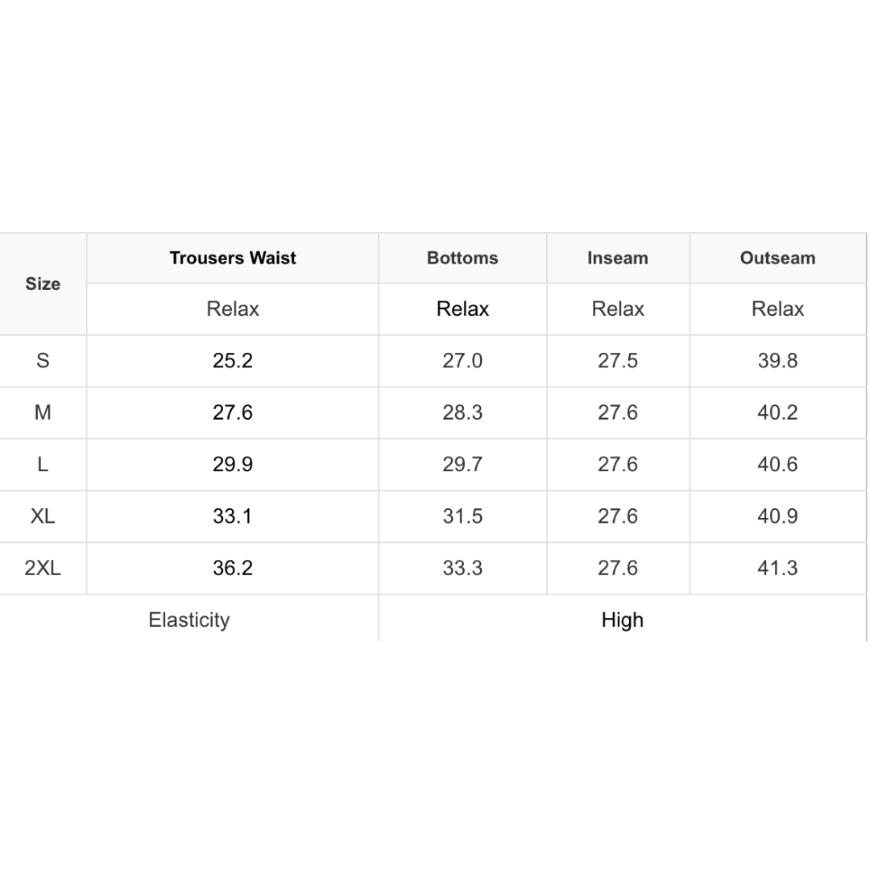Select the "High" elasticity value
The width and height of the screenshot is (870, 870).
coord(622,619)
